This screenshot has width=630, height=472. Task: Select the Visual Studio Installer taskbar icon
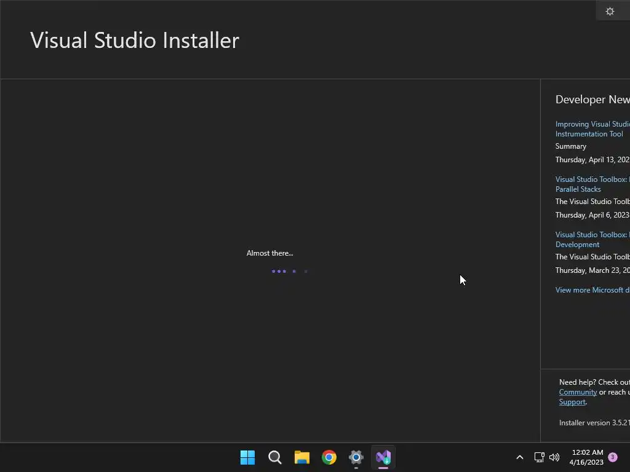tap(383, 457)
